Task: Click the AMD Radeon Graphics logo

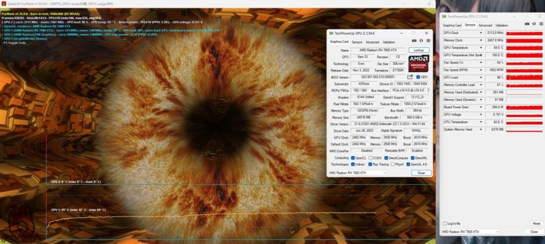Action: 419,63
